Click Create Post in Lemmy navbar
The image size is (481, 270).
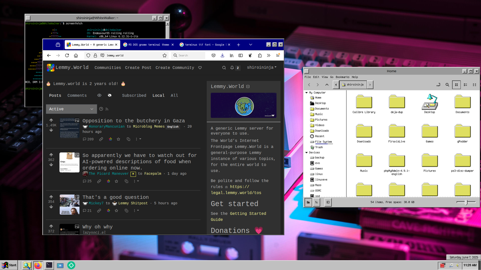point(138,68)
